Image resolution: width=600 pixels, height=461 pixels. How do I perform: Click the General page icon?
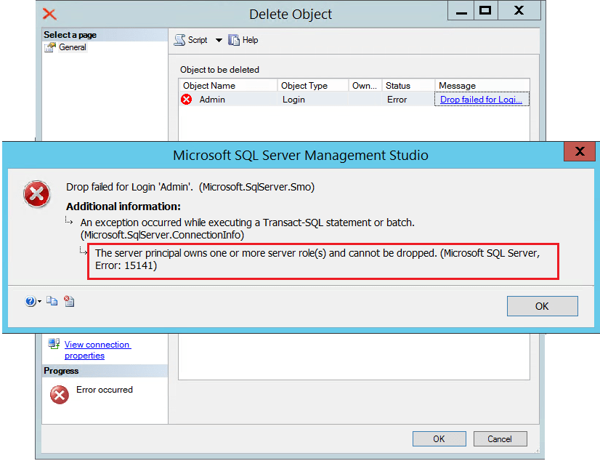click(x=50, y=47)
